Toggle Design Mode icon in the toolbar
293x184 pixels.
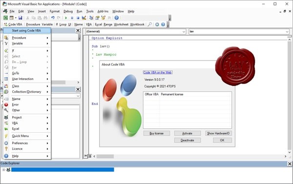tap(84, 18)
